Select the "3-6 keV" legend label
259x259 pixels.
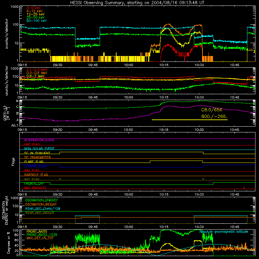pyautogui.click(x=34, y=8)
